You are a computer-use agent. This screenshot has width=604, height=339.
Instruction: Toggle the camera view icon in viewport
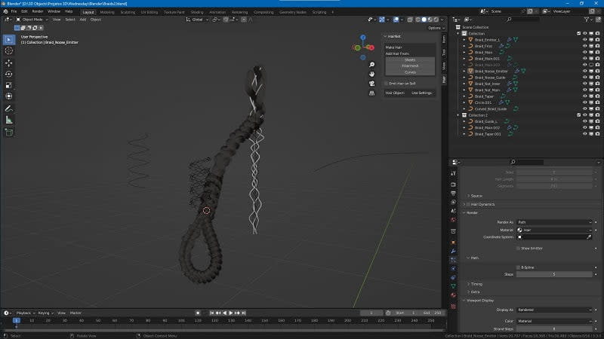pyautogui.click(x=372, y=84)
